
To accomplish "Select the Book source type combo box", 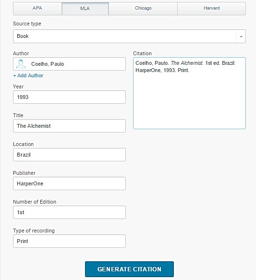I will pyautogui.click(x=129, y=36).
